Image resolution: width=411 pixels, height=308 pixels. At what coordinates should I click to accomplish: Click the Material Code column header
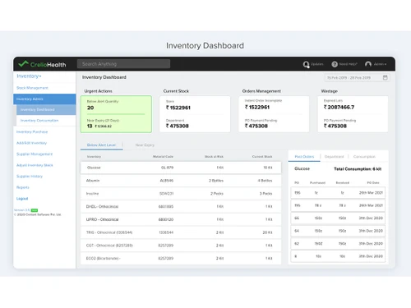click(163, 157)
